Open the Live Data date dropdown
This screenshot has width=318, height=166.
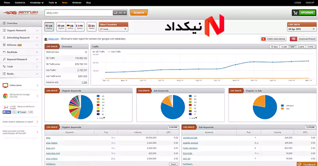[x=302, y=29]
